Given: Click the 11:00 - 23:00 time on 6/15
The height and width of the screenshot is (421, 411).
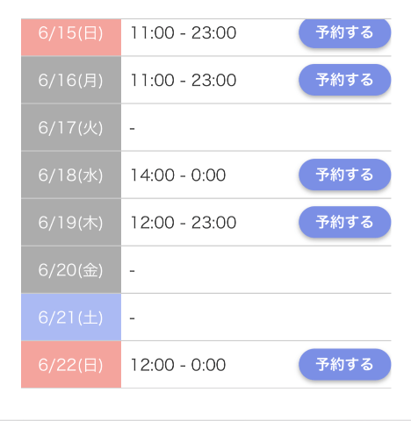Looking at the screenshot, I should [184, 32].
